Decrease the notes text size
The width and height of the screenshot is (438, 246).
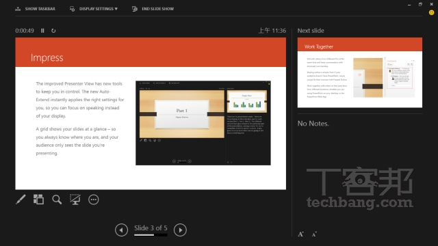[x=314, y=234]
